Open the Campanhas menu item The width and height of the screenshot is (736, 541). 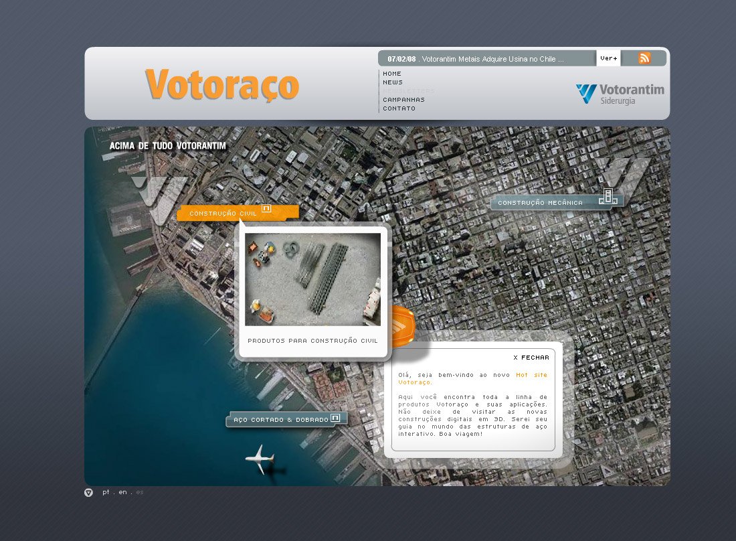[403, 100]
